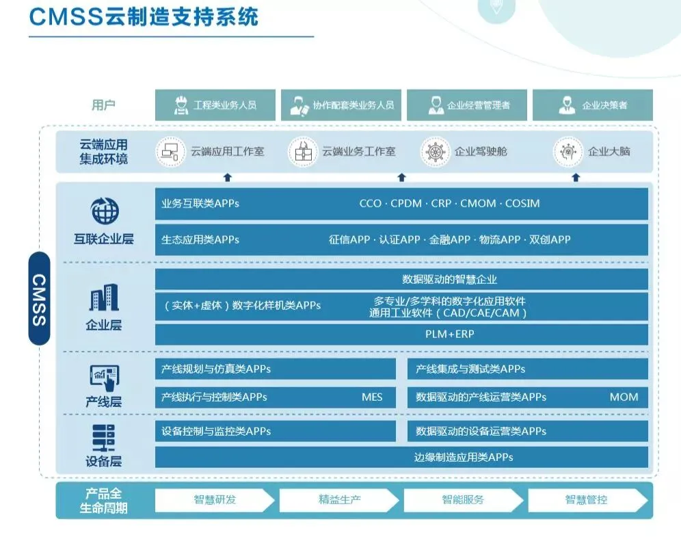Click the 用户 row label
Screen dimensions: 681x539
pos(103,105)
